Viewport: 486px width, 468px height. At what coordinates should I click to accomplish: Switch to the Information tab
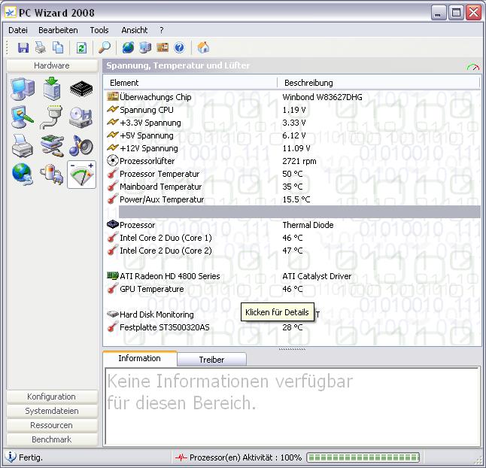139,358
